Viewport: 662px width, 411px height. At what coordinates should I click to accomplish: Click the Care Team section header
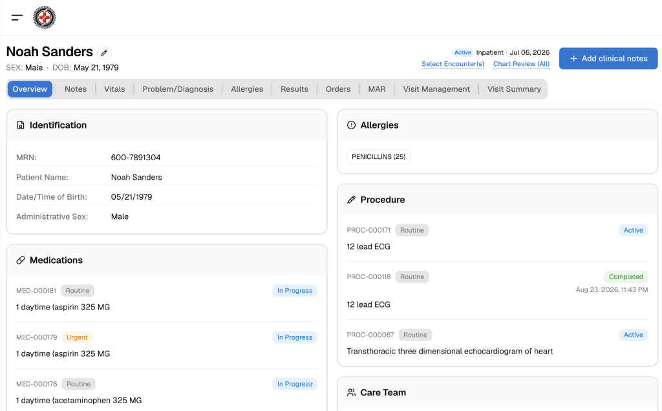click(383, 392)
